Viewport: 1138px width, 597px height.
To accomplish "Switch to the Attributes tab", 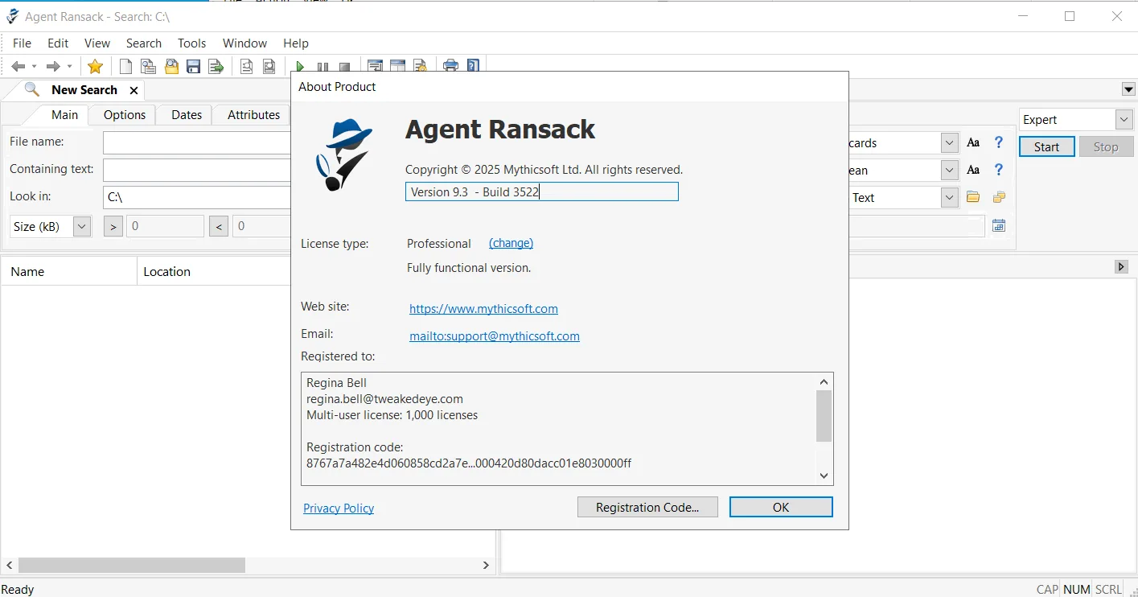I will 253,115.
